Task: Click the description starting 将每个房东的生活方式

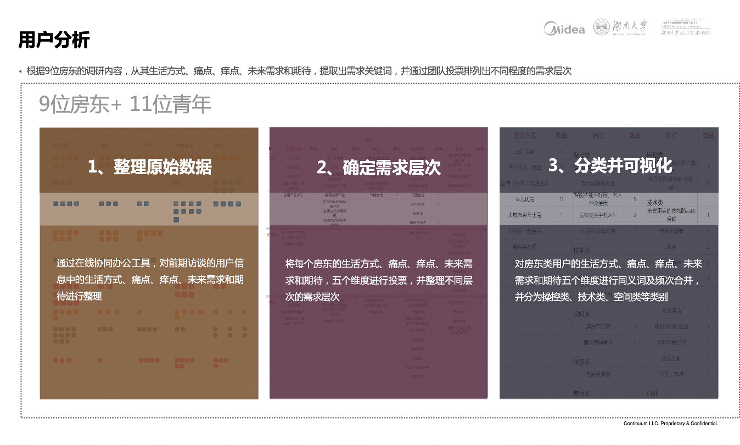Action: click(379, 280)
